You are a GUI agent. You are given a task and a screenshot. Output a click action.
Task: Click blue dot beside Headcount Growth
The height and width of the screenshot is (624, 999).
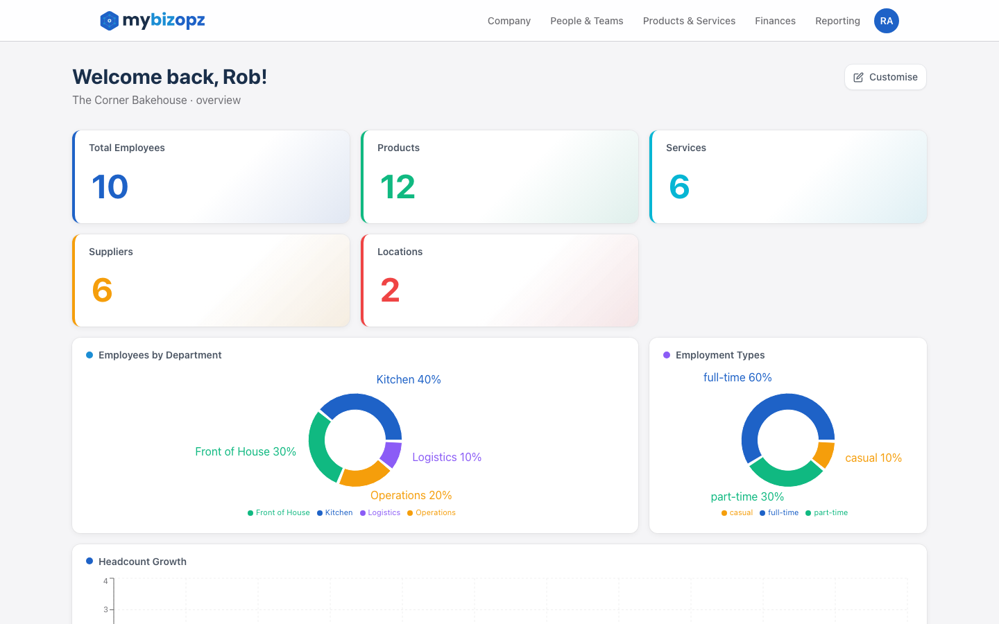89,561
